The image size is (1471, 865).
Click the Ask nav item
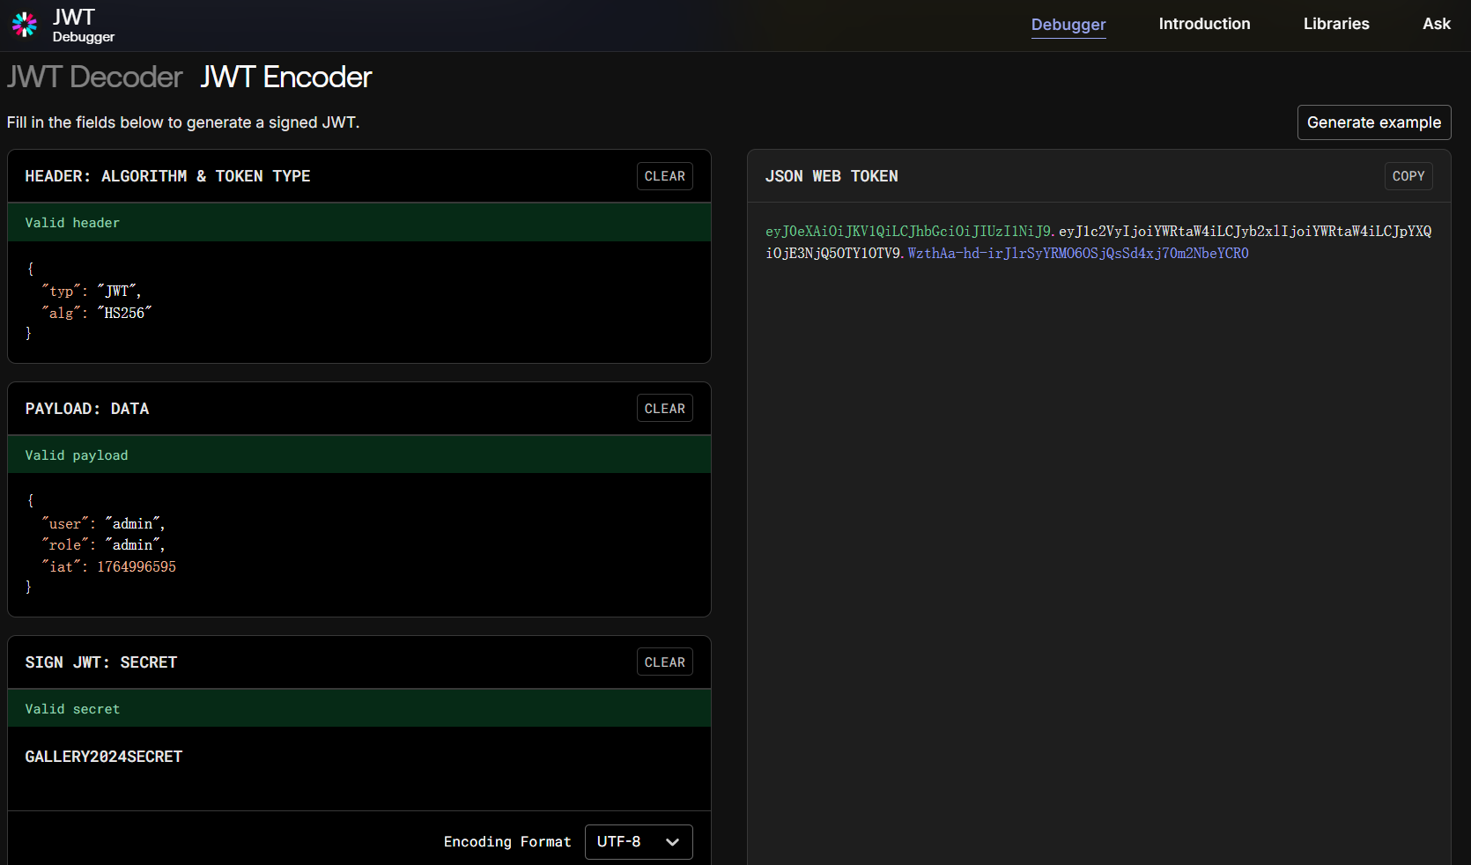1436,25
